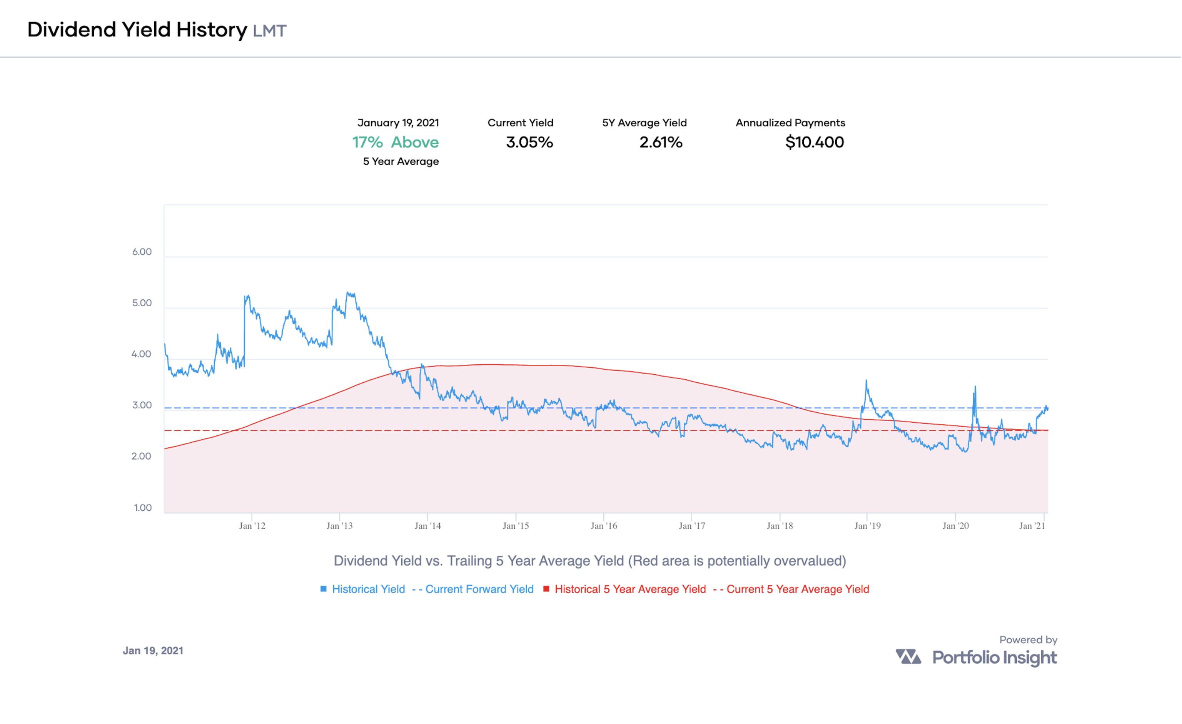Click the red Historical 5 Year Average legend square

coord(548,589)
